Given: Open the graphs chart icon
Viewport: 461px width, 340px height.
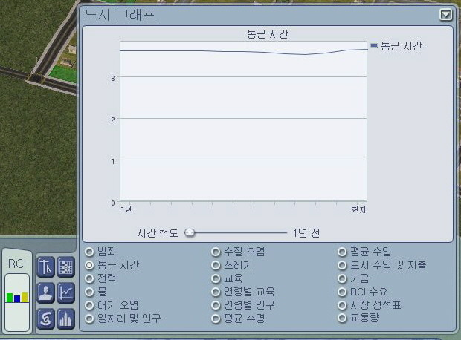Looking at the screenshot, I should 66,293.
